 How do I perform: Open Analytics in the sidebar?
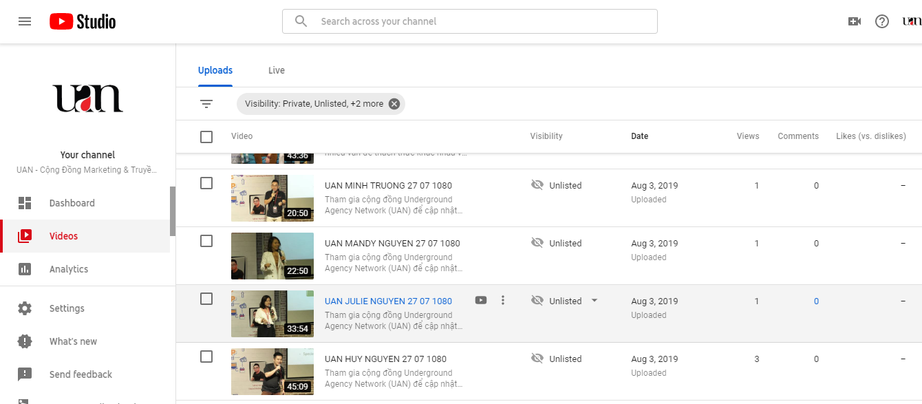[69, 269]
